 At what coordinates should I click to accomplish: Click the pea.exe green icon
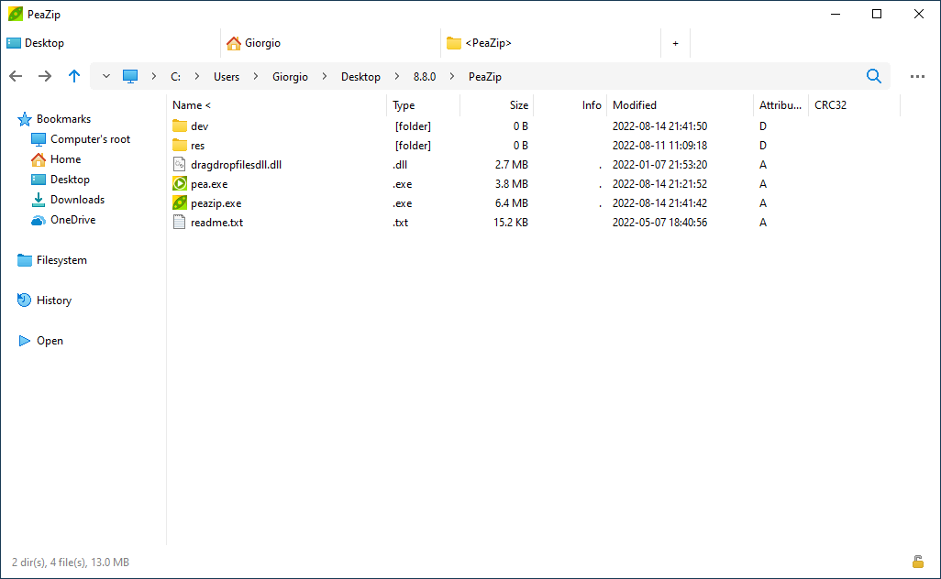pyautogui.click(x=180, y=183)
